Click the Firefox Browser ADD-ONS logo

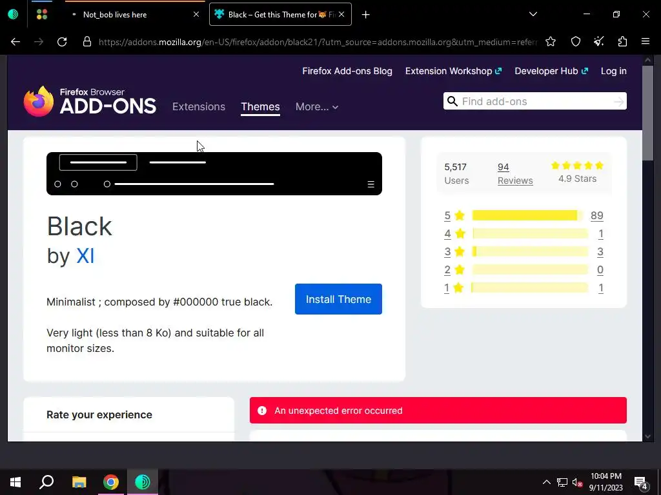[x=90, y=101]
